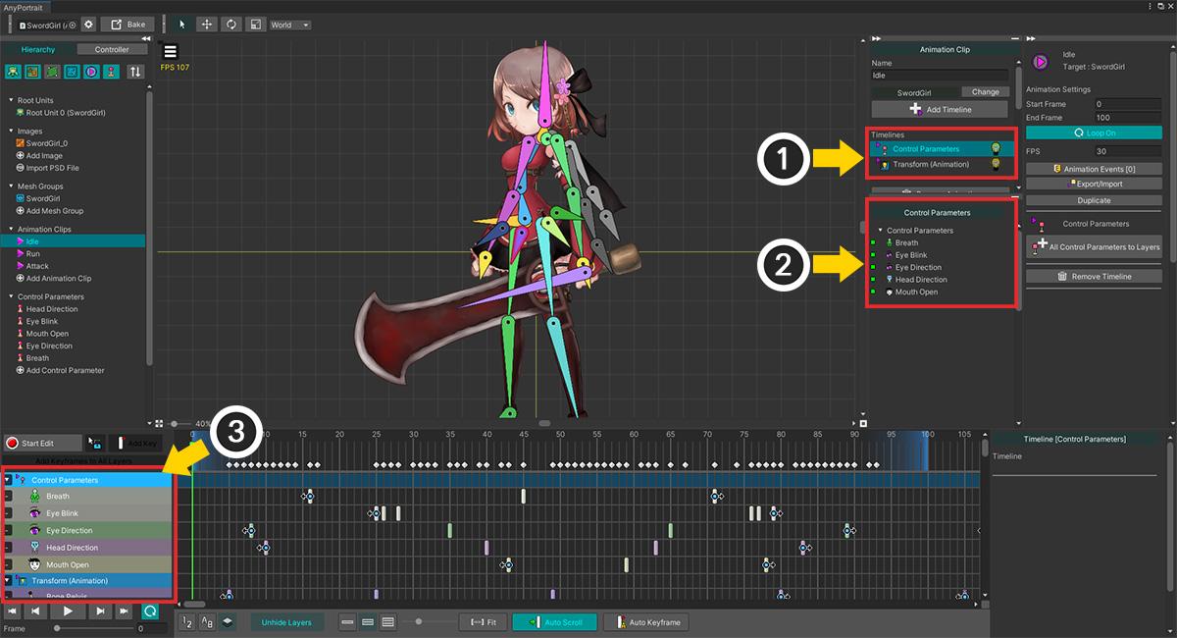Collapse the Control Parameters hierarchy section
Screen dimensions: 1177x638
(x=11, y=296)
